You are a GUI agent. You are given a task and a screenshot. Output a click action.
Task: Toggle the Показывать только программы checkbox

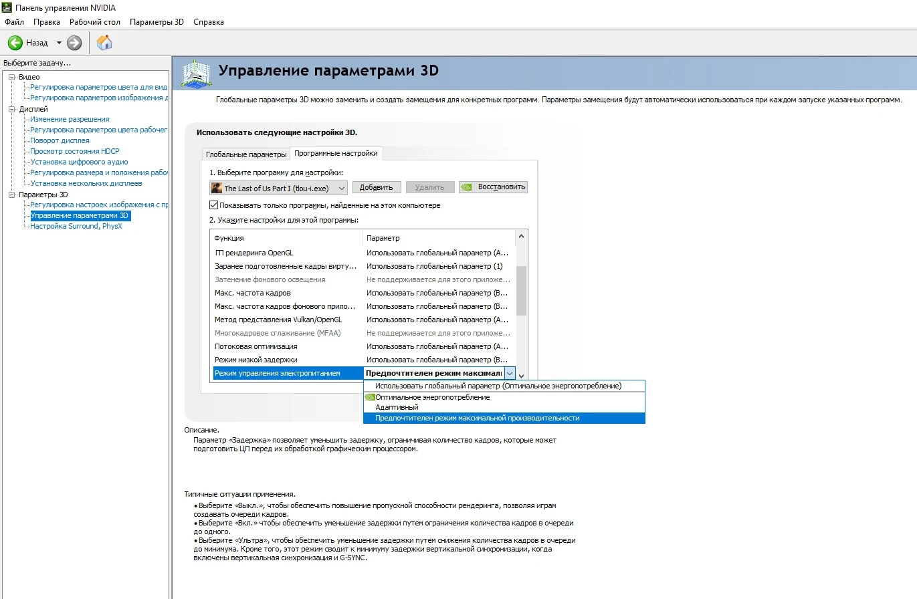(x=214, y=205)
